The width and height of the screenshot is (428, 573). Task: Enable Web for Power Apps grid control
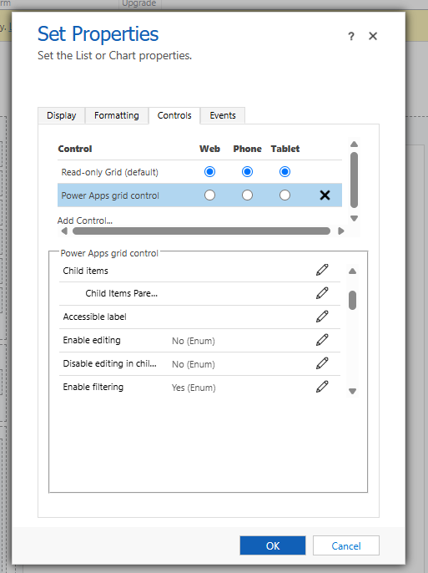click(209, 195)
